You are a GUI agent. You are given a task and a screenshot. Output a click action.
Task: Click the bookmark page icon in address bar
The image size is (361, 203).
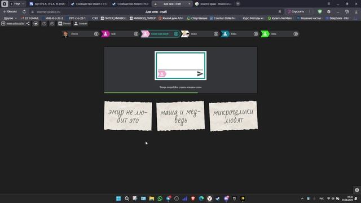(280, 11)
